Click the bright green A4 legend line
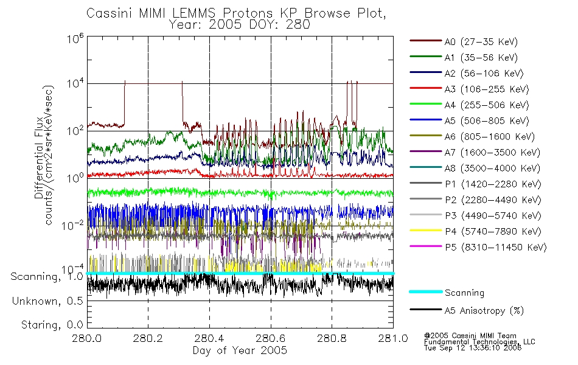Screen dimensions: 578x365 (x=425, y=104)
